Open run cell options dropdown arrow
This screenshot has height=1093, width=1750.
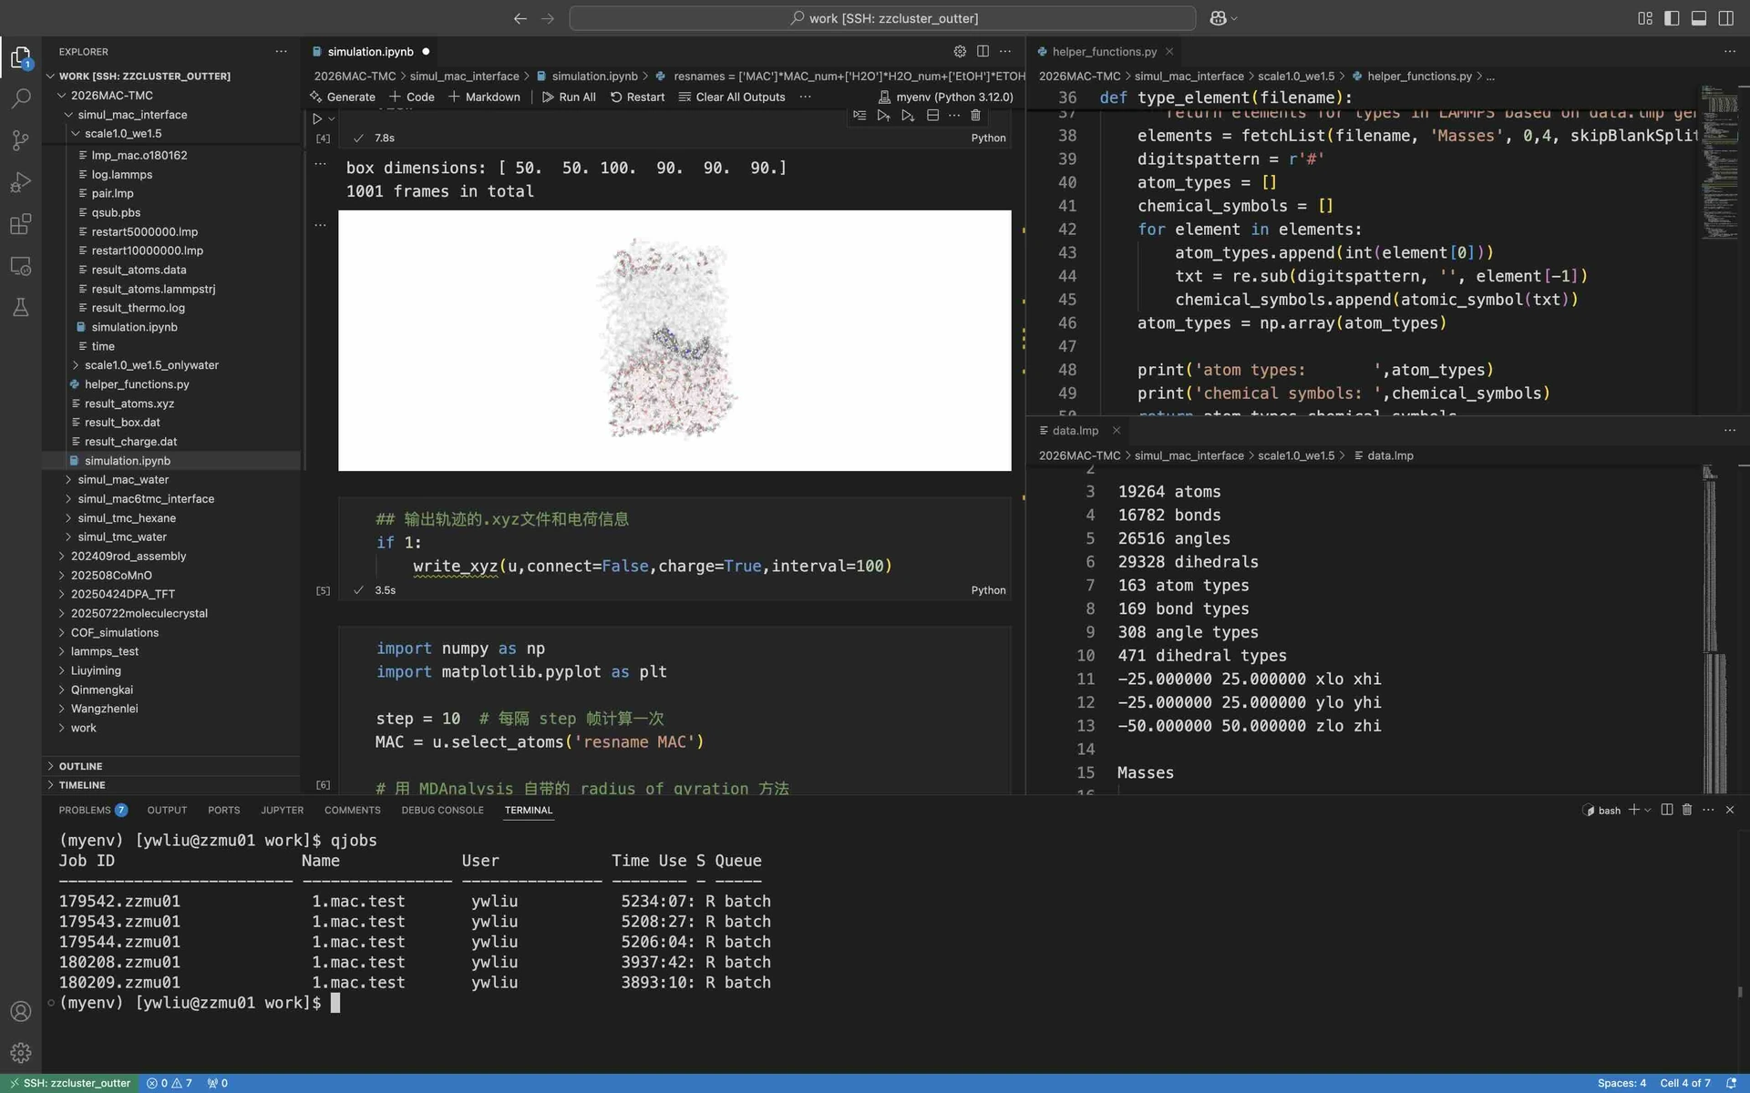332,119
